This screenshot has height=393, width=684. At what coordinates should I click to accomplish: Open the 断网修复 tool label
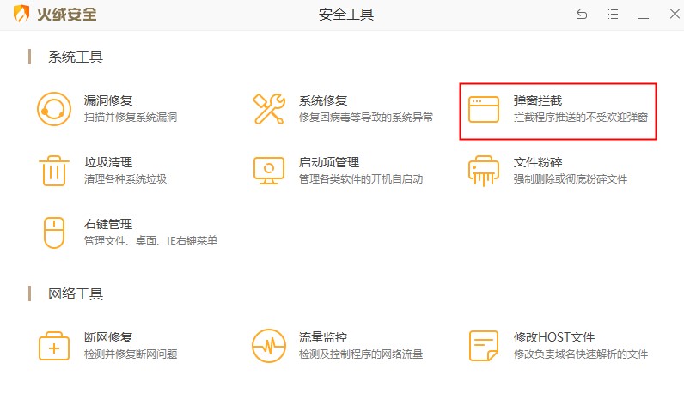108,337
